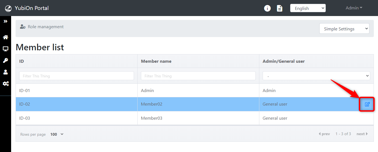Expand the sidebar with double chevron
The image size is (378, 152).
pos(6,21)
